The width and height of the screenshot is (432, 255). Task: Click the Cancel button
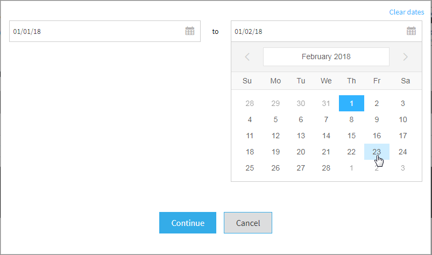pos(248,223)
